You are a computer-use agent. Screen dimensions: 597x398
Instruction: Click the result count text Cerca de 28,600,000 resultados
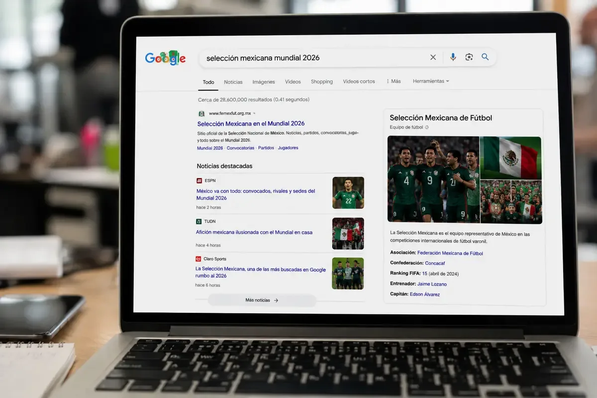click(254, 99)
